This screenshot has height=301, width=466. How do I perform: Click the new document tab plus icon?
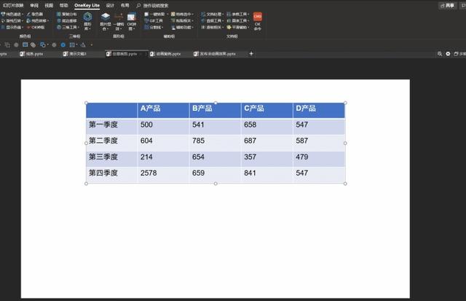[252, 54]
